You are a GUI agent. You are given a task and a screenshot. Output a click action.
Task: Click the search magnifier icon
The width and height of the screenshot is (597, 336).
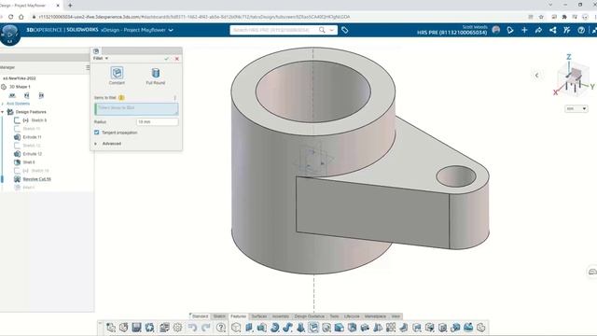coord(322,30)
